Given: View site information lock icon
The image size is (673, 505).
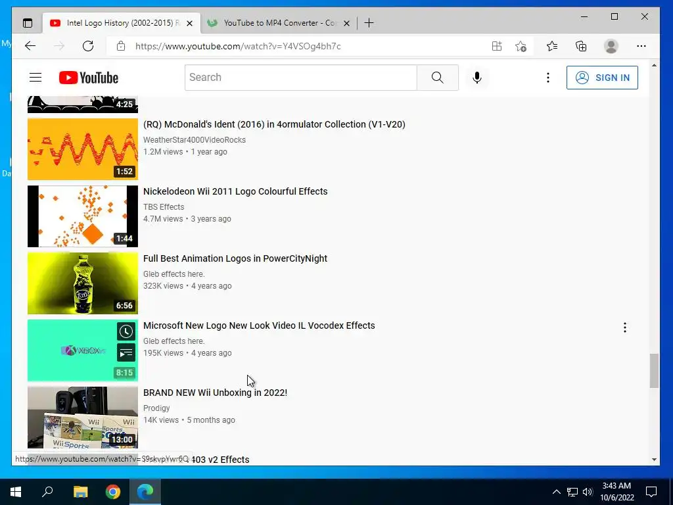Looking at the screenshot, I should 121,46.
